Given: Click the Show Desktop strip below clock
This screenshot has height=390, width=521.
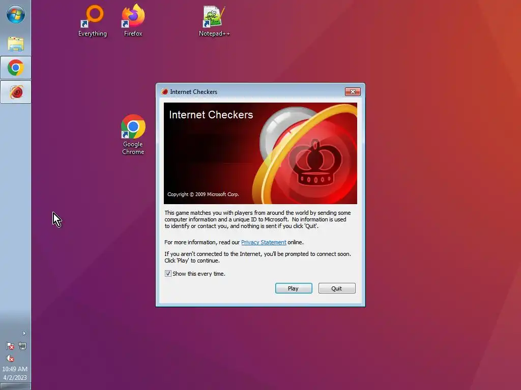Looking at the screenshot, I should 16,386.
